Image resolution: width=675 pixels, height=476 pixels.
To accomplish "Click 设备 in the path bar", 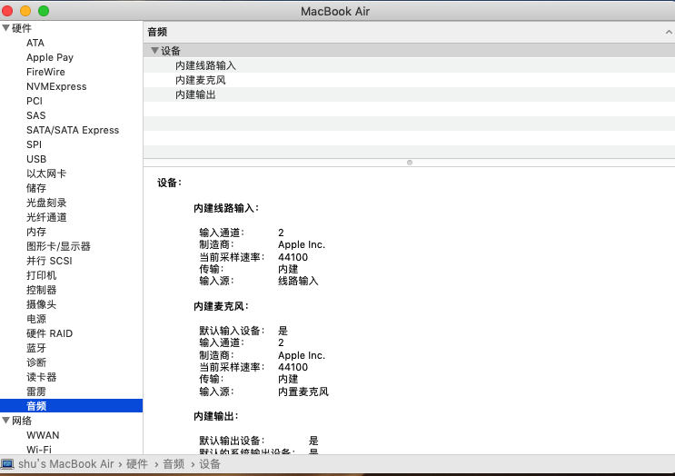I will coord(210,464).
